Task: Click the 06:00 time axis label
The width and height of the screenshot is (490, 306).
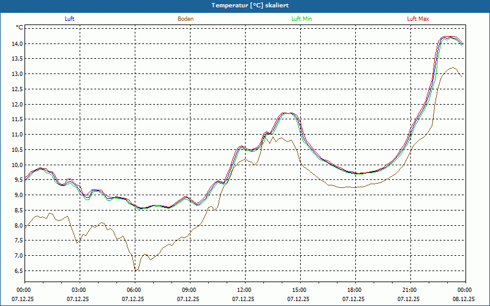Action: (x=134, y=290)
